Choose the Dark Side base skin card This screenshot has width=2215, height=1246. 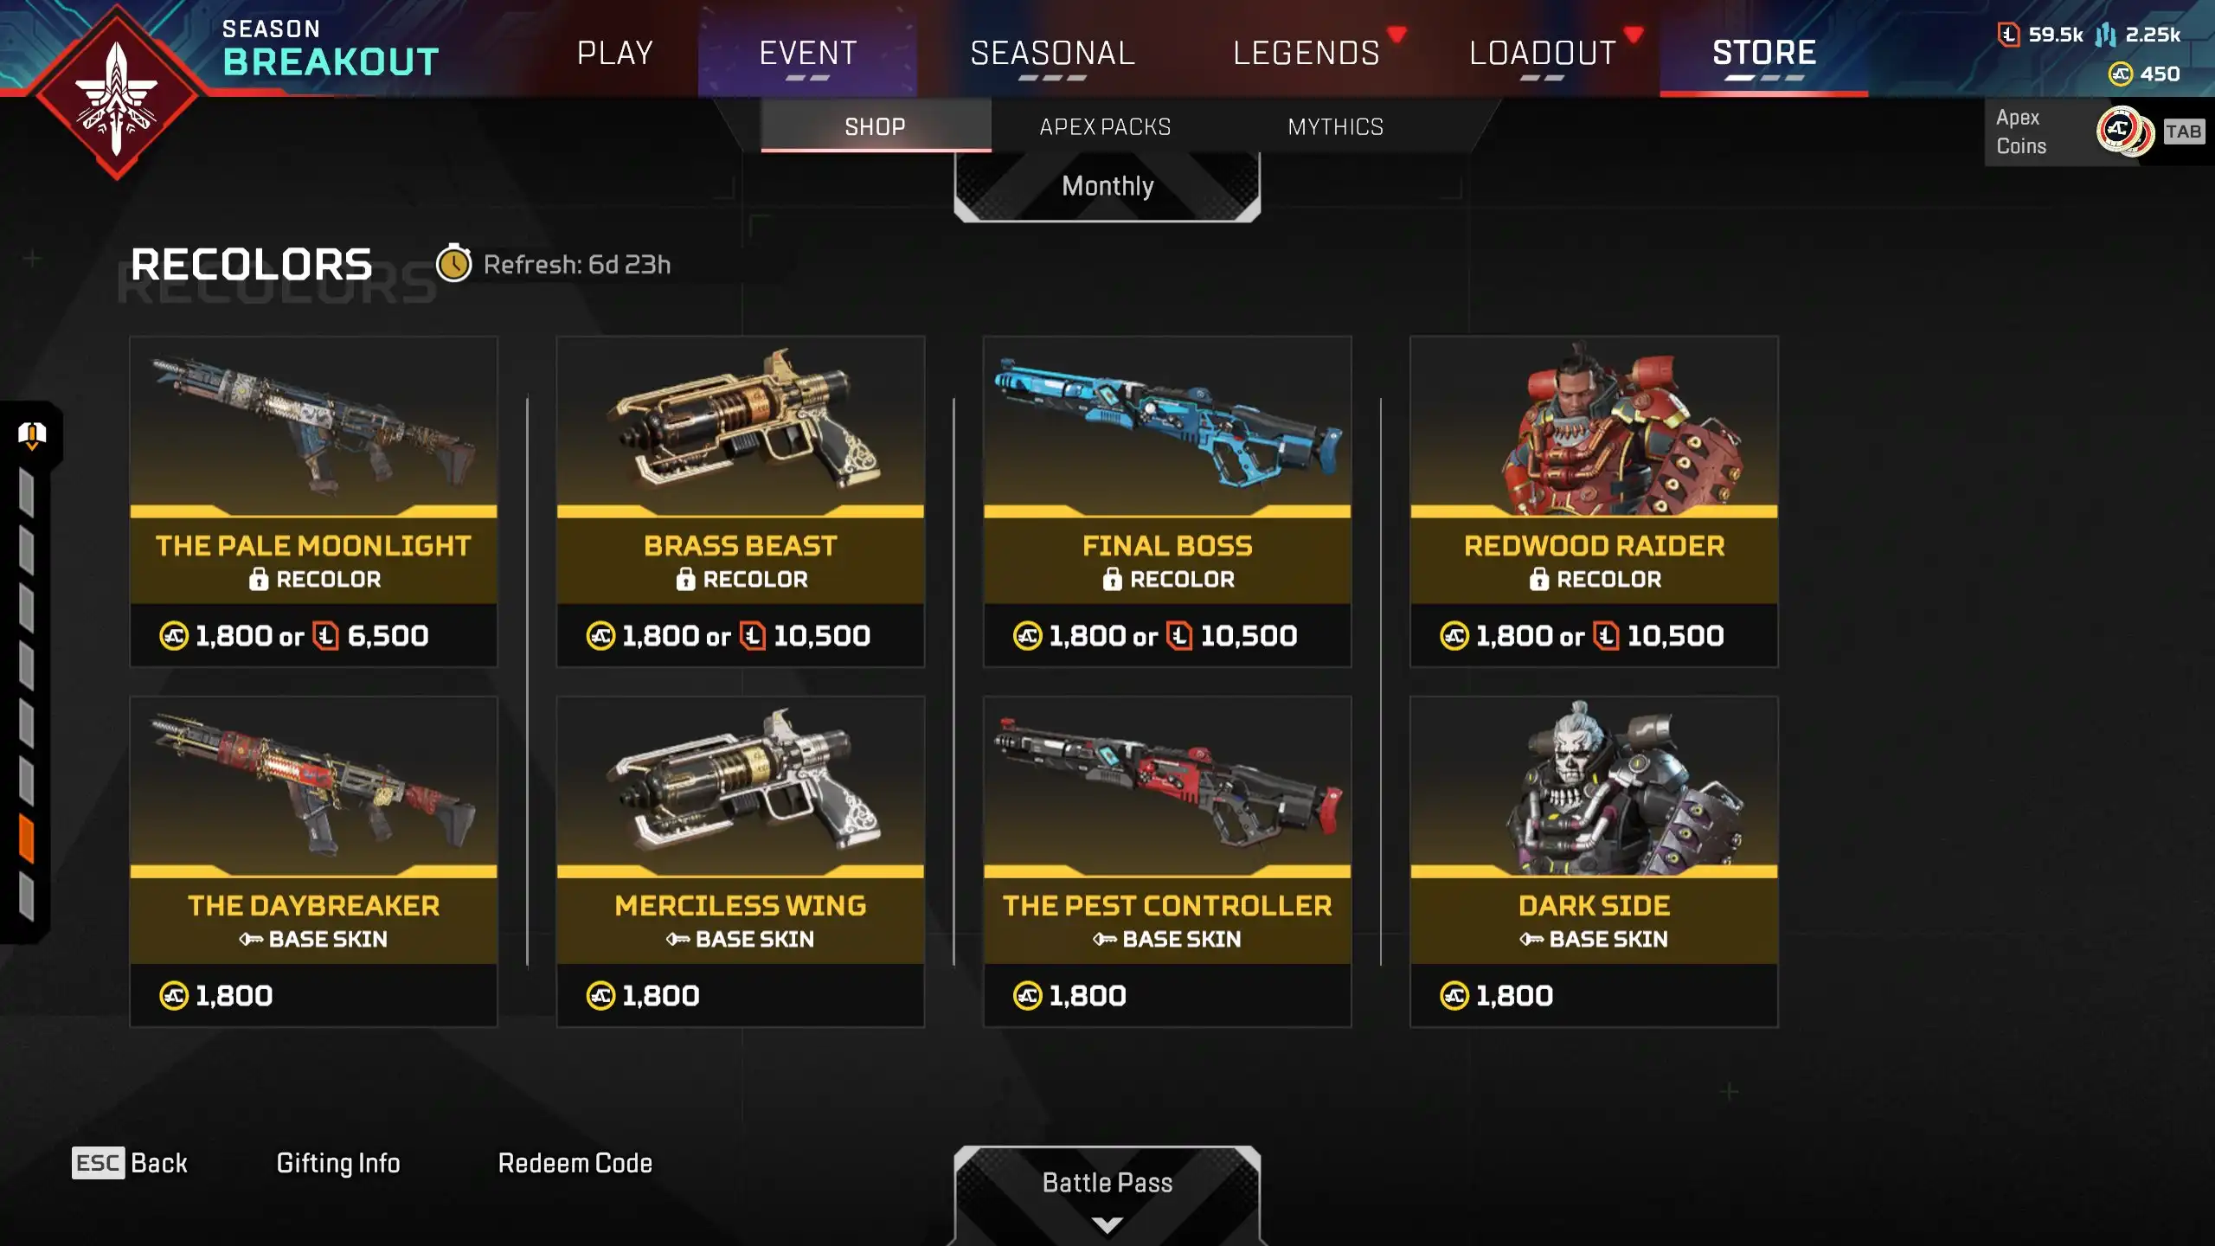pyautogui.click(x=1594, y=861)
